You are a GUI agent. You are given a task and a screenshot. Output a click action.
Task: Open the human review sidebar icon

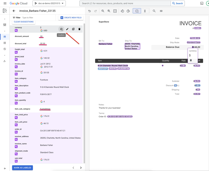pos(5,61)
